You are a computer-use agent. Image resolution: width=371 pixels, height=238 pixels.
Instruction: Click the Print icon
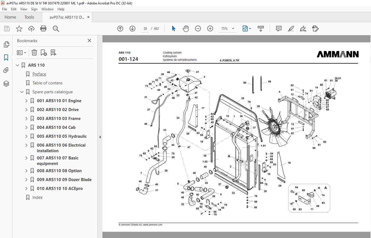[x=43, y=29]
